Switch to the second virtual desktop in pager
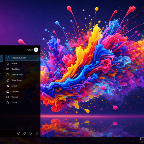This screenshot has height=144, width=144. (142, 142)
